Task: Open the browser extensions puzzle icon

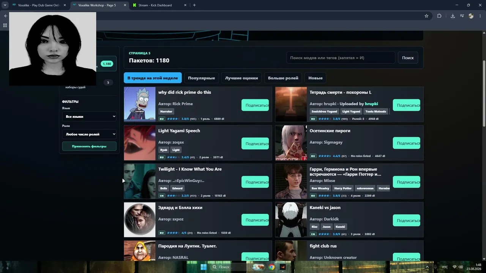Action: point(439,16)
